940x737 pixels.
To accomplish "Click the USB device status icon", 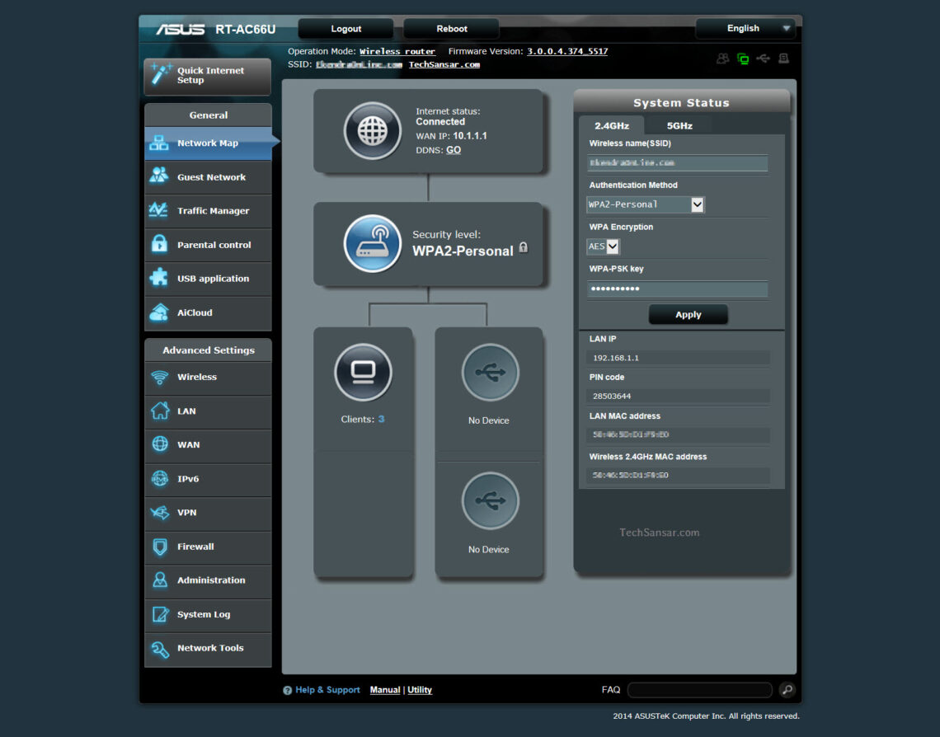I will pyautogui.click(x=763, y=59).
